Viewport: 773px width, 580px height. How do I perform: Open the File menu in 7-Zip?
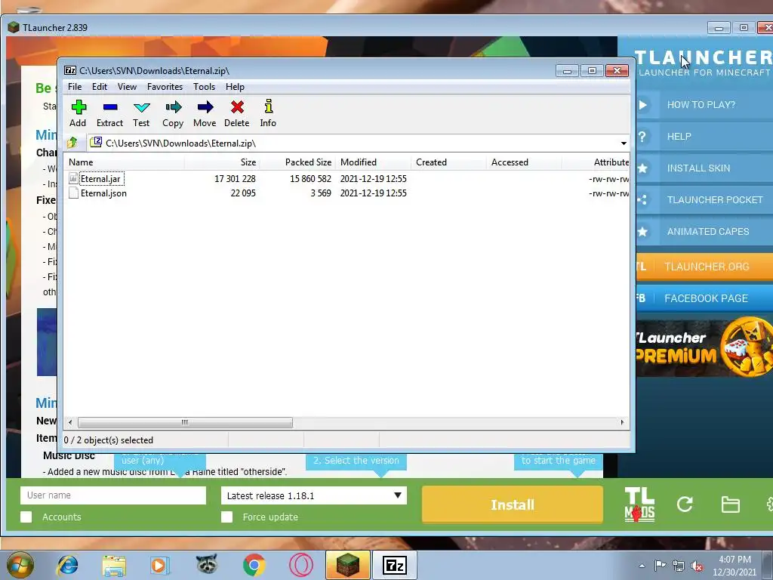75,87
